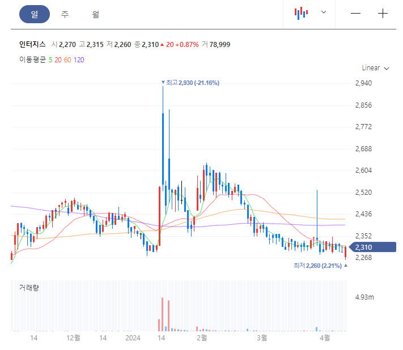The height and width of the screenshot is (350, 403).
Task: Click the current price tag 2,310
Action: point(372,247)
